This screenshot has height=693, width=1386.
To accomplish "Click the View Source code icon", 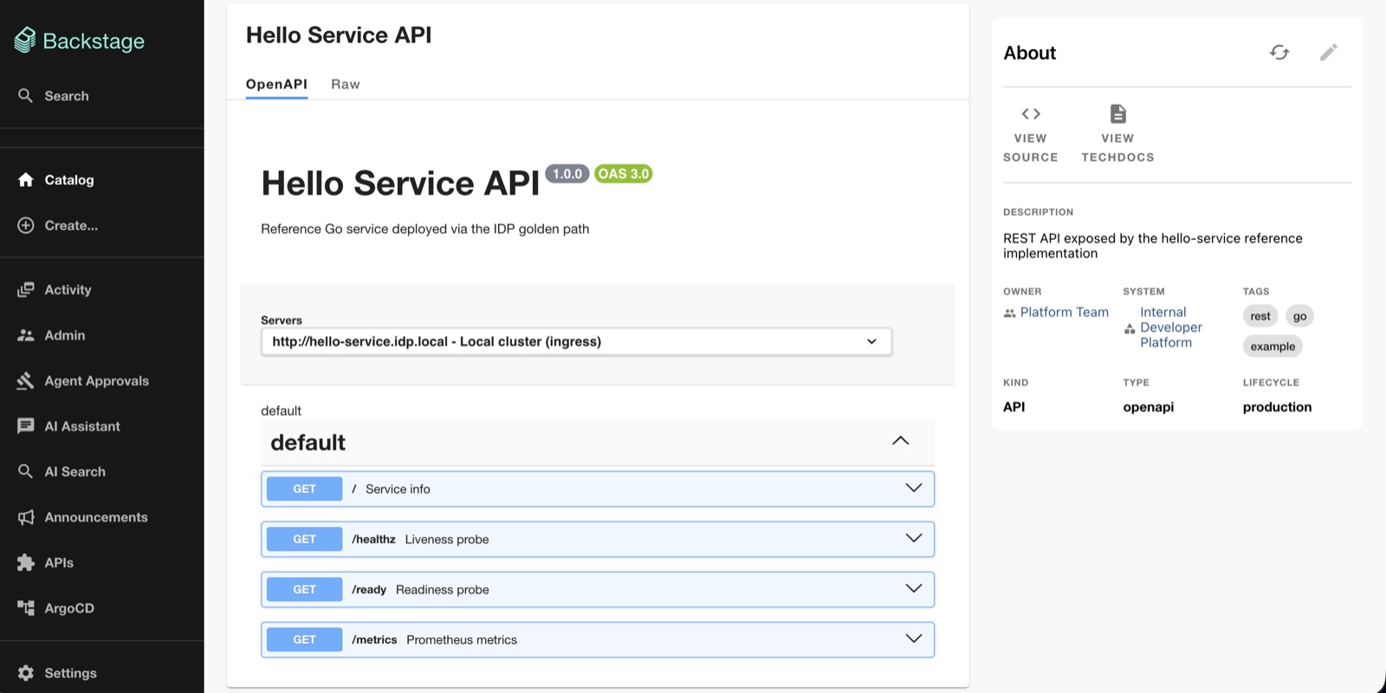I will [x=1031, y=113].
